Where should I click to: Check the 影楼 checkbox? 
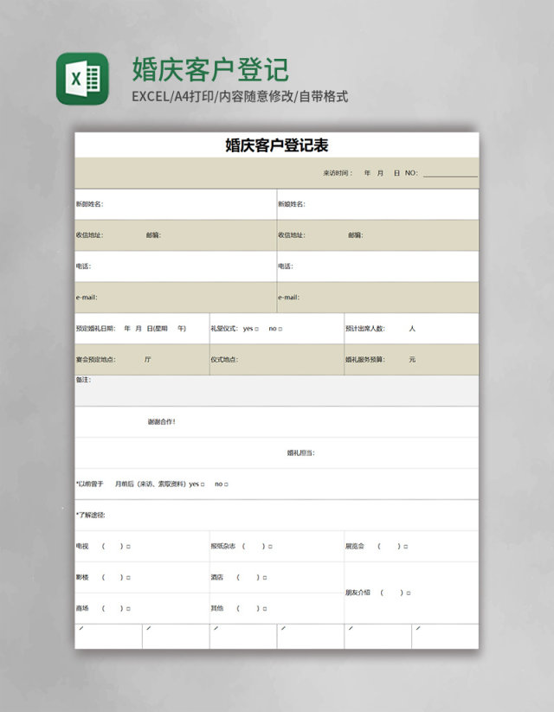coord(129,578)
